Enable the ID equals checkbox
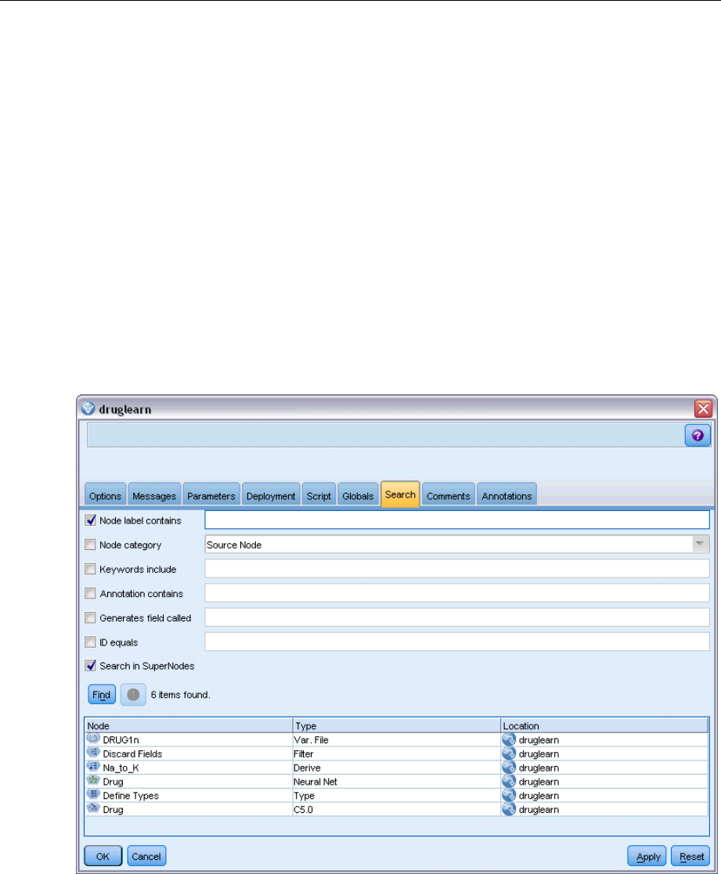The image size is (721, 874). pyautogui.click(x=90, y=642)
